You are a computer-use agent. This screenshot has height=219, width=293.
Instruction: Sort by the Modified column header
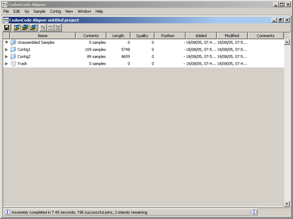tap(232, 36)
